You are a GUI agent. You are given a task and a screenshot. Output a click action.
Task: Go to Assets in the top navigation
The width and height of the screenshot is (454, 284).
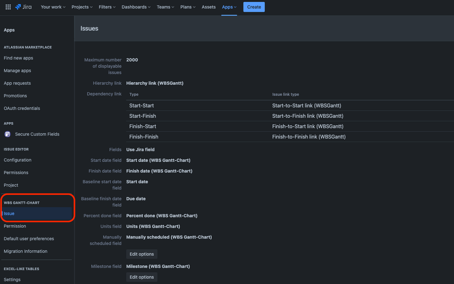click(x=209, y=7)
